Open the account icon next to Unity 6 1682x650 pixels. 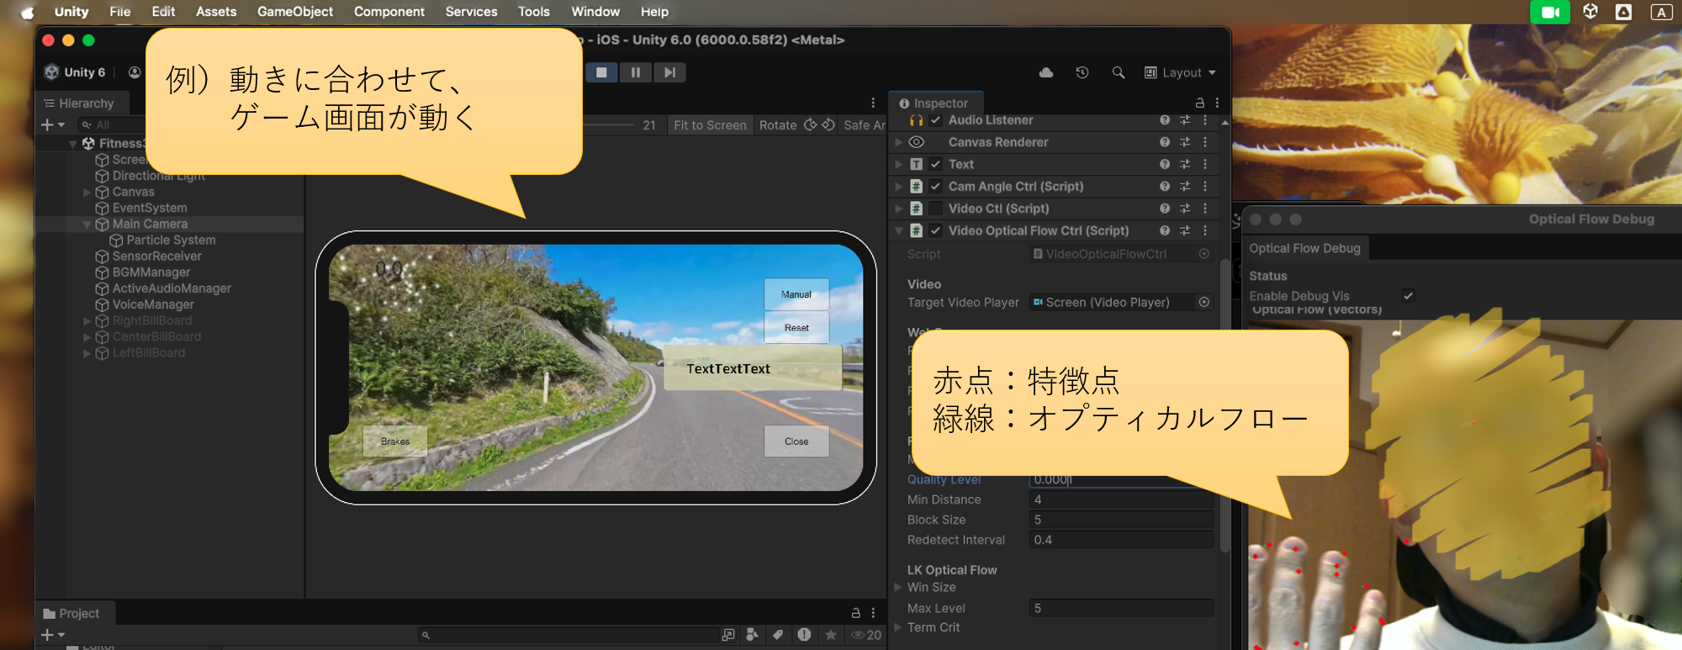tap(135, 72)
